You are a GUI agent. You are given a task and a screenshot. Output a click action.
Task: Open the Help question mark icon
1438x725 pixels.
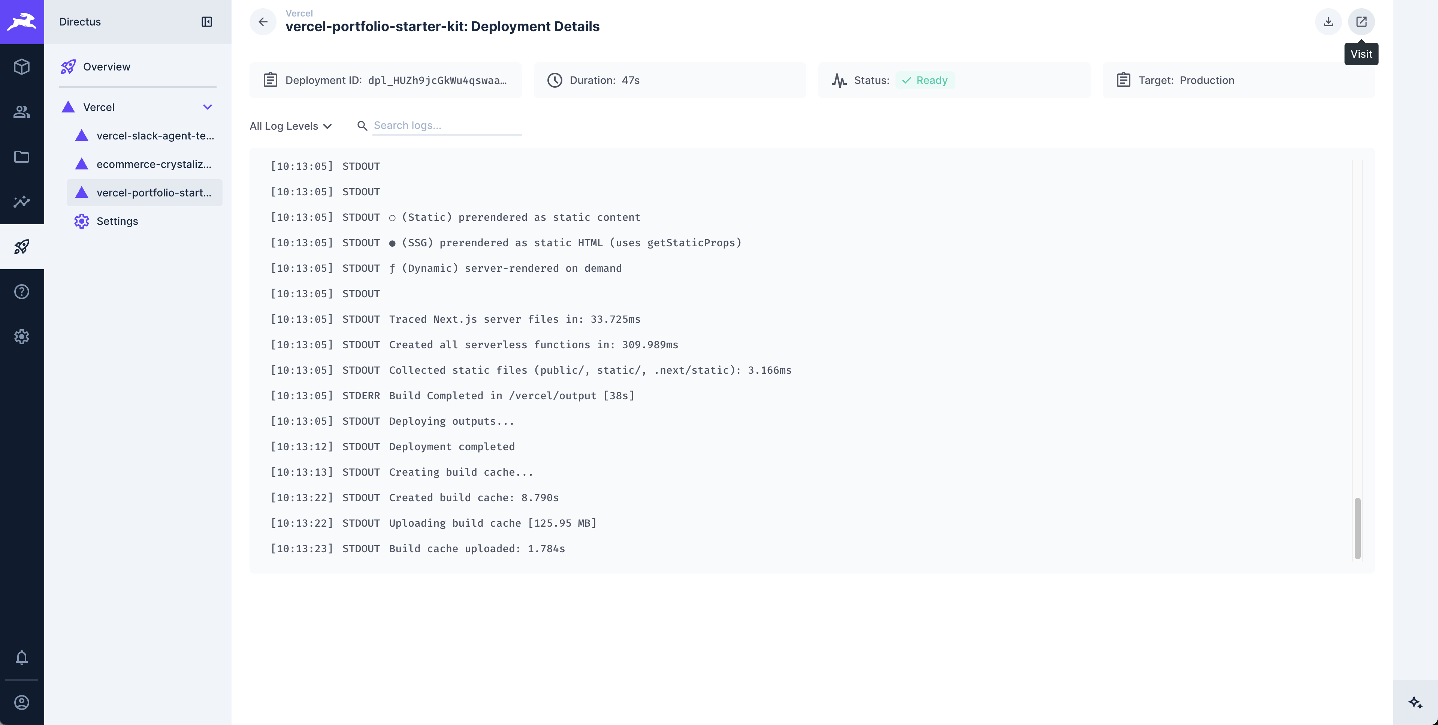click(22, 291)
